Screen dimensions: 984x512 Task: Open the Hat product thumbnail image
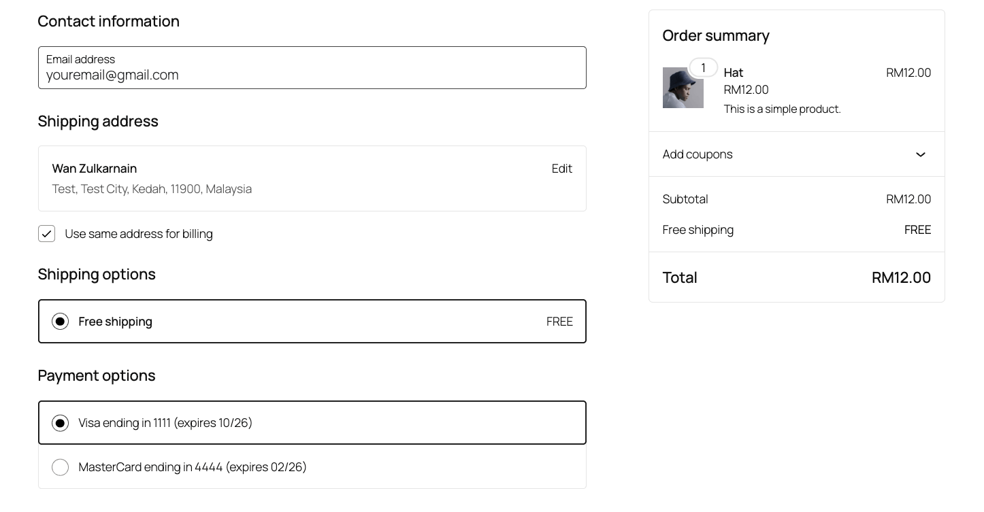683,88
